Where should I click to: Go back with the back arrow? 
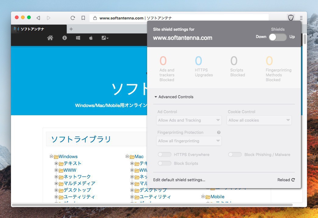pyautogui.click(x=38, y=18)
